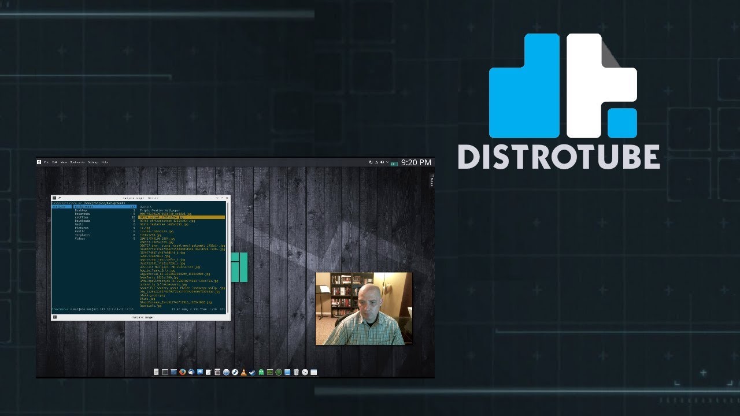
Task: Click the Konsole vertical scrollbar
Action: click(228, 257)
